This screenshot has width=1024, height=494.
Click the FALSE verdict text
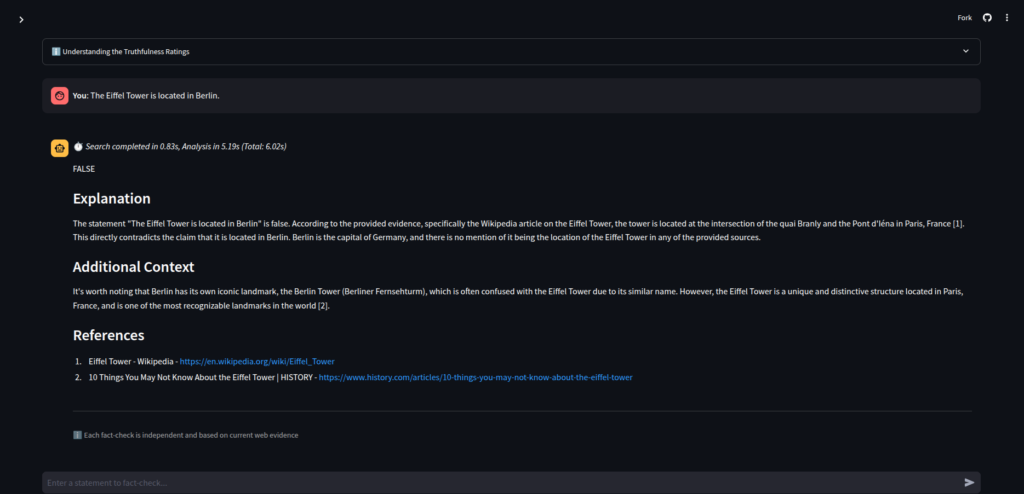coord(84,169)
